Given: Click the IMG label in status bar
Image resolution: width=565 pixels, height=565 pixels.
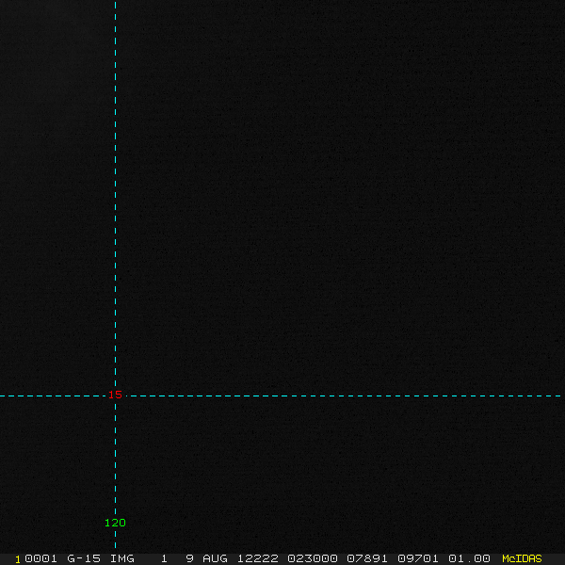Looking at the screenshot, I should pos(122,558).
